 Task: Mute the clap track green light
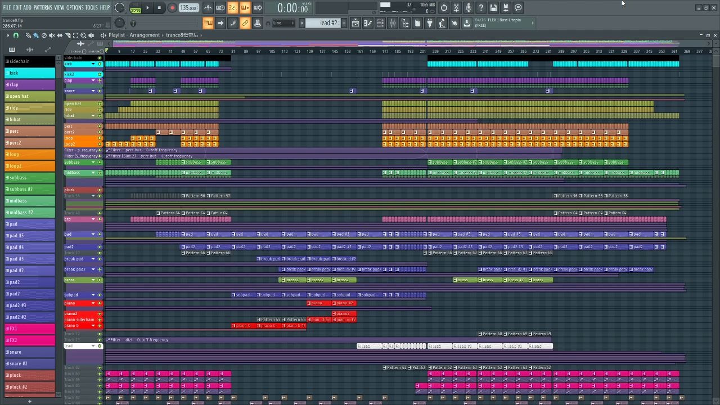(100, 80)
